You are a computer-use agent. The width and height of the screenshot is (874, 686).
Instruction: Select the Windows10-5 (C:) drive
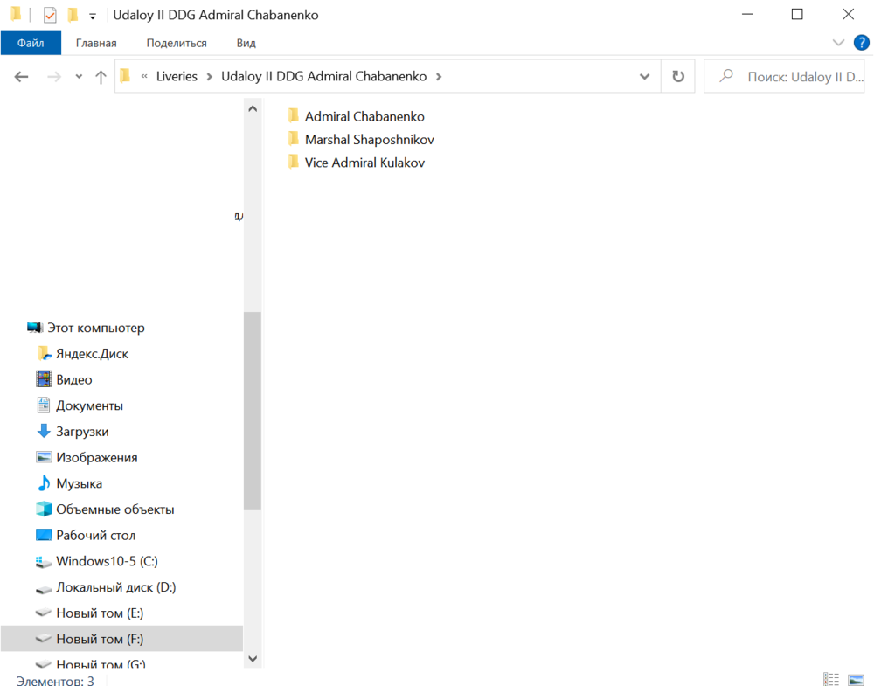pyautogui.click(x=96, y=561)
